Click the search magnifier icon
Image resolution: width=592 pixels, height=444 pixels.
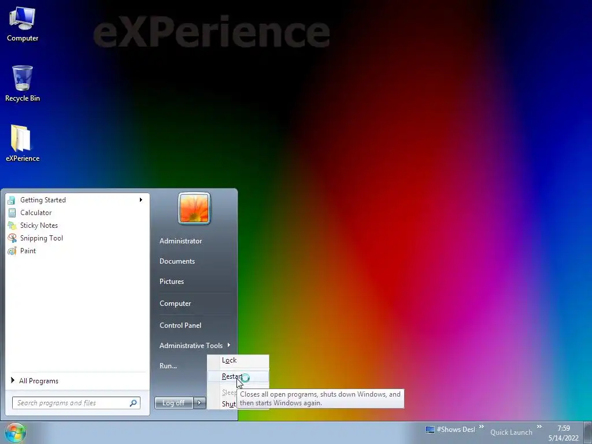click(133, 403)
